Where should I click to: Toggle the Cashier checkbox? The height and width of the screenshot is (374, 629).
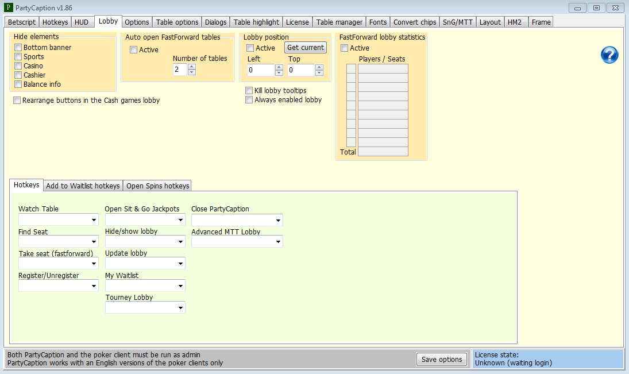click(18, 75)
